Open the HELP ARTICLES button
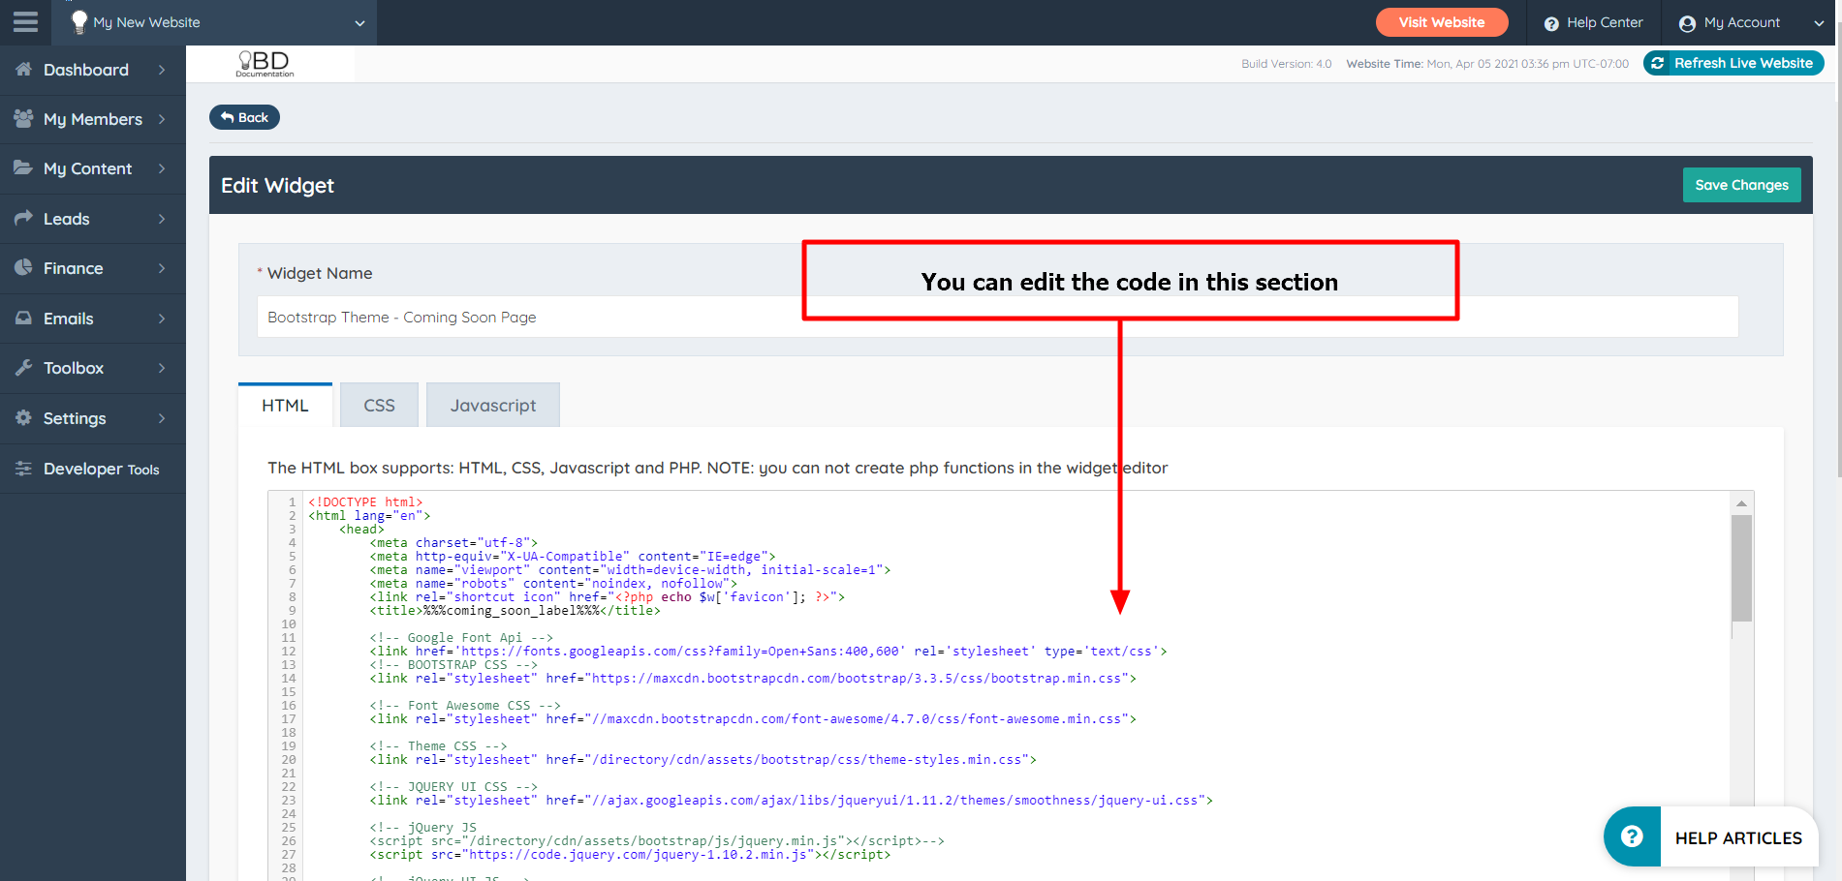 click(x=1711, y=836)
